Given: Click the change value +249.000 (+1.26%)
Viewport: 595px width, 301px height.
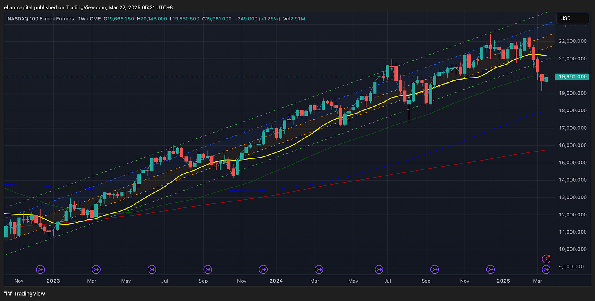Looking at the screenshot, I should (x=257, y=19).
